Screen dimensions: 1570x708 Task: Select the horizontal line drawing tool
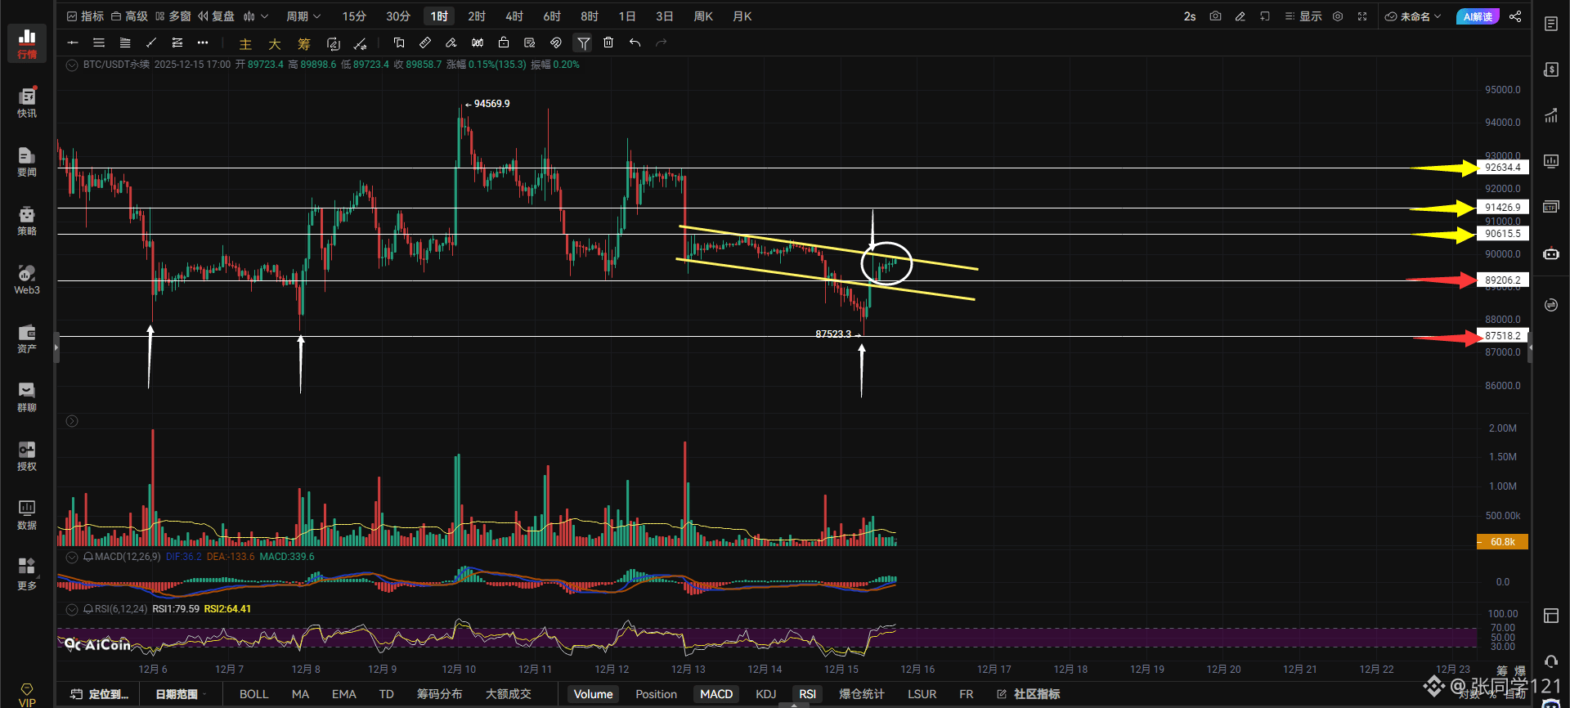pyautogui.click(x=73, y=43)
